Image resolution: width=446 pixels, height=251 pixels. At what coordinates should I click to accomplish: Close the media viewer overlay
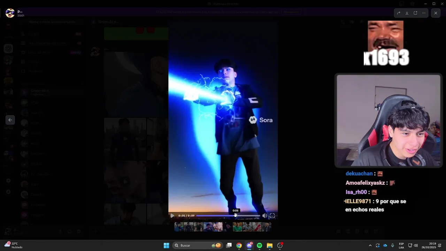point(436,13)
